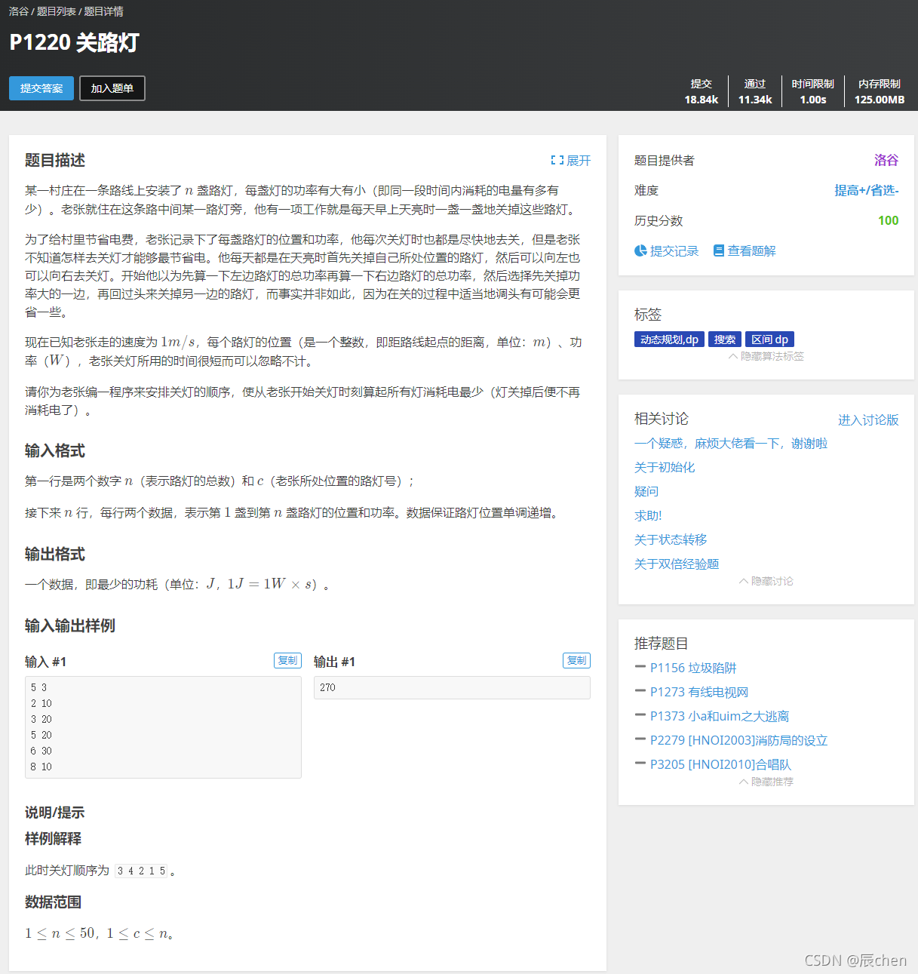
Task: Click the 输入格式 heading
Action: [x=55, y=450]
